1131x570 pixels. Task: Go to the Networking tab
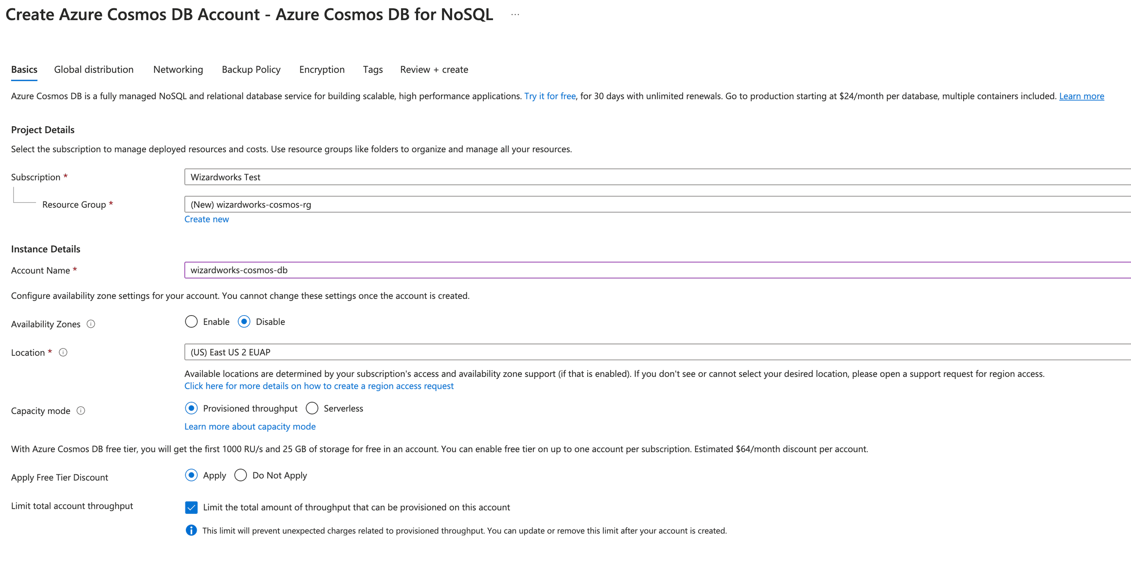click(x=178, y=69)
